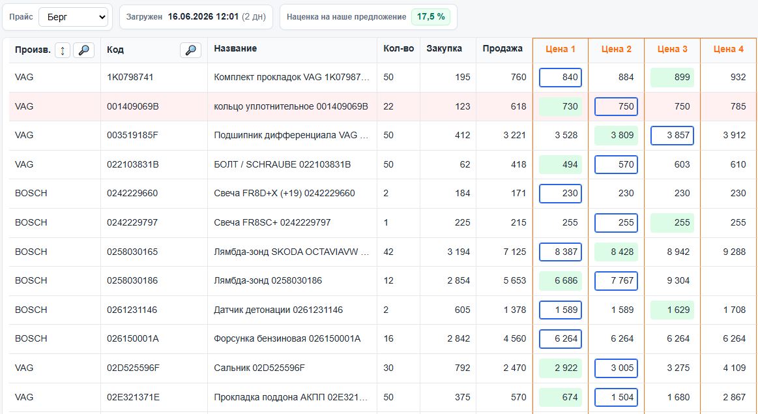Click sale value 3 221 in Подшипник row
Image resolution: width=758 pixels, height=414 pixels.
515,136
